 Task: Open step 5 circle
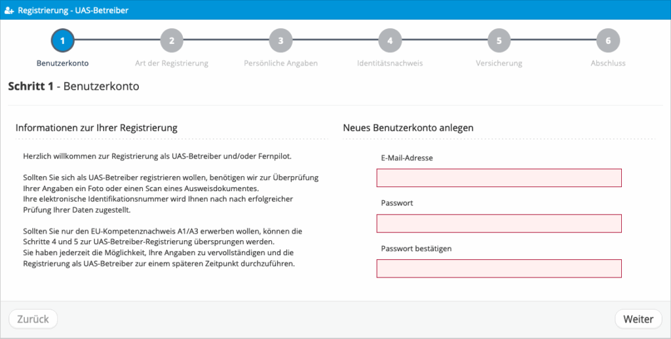[499, 41]
